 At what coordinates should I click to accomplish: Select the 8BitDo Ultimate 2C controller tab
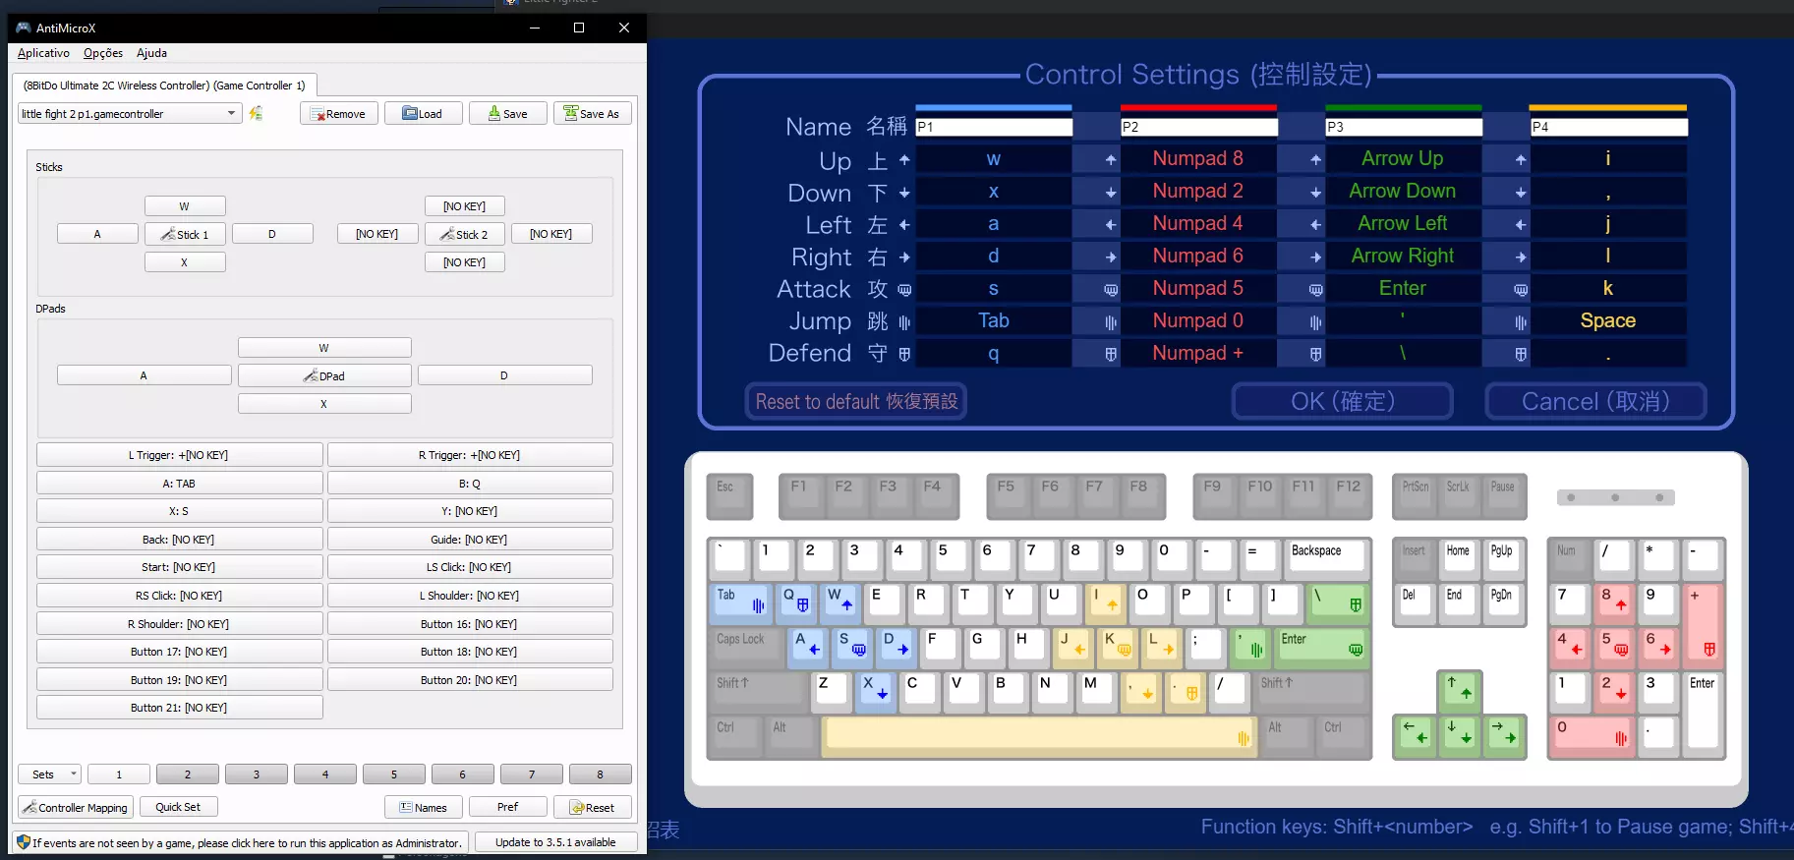click(x=164, y=86)
